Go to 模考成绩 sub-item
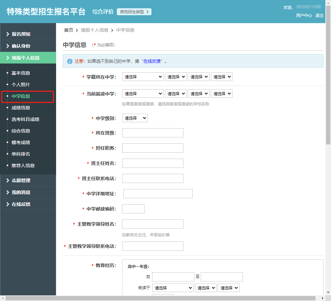Image resolution: width=331 pixels, height=301 pixels. click(21, 142)
